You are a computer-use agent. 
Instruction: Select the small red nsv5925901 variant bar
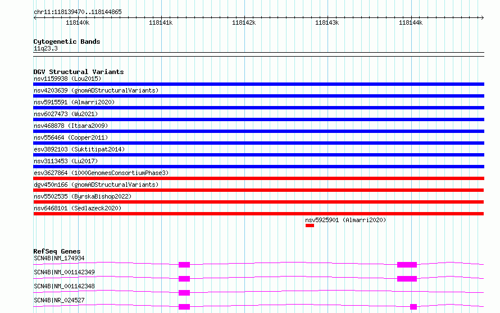tap(310, 225)
